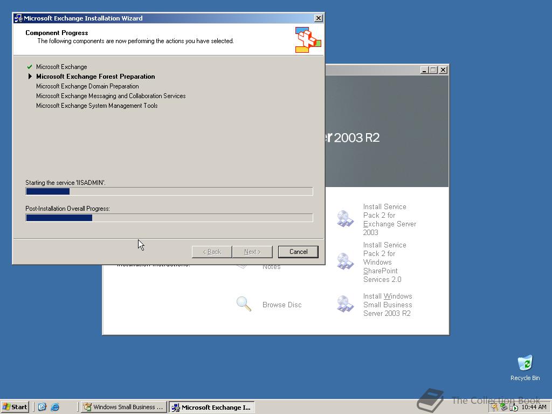Switch to Microsoft Exchange taskbar button

pyautogui.click(x=211, y=408)
